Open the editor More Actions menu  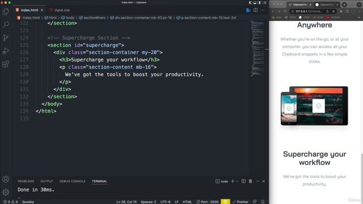coord(263,10)
